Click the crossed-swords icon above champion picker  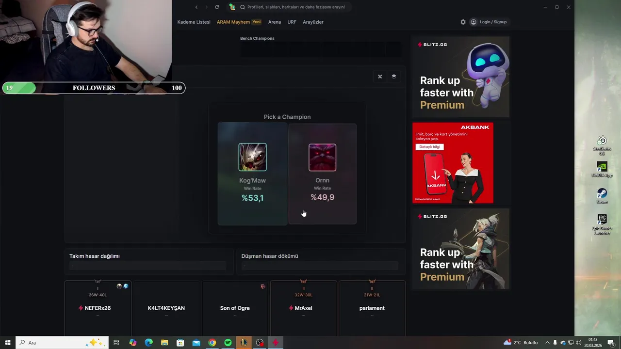(x=380, y=77)
